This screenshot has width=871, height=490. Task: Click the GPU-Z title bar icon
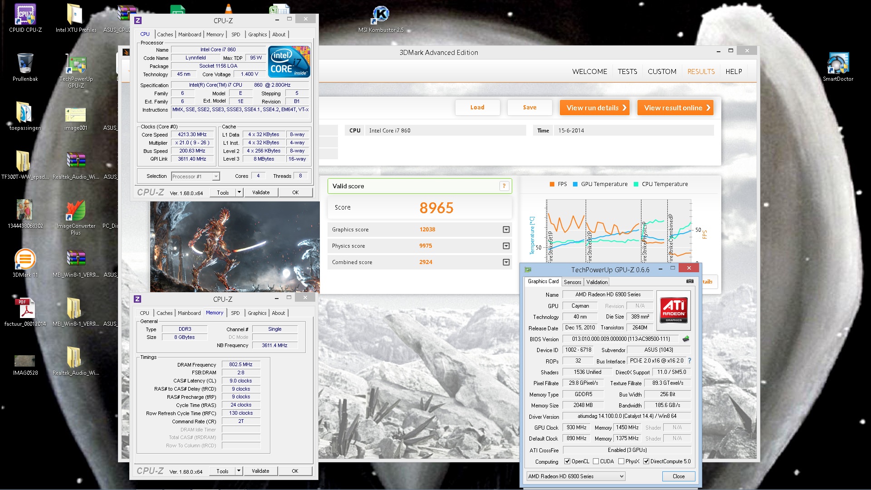(x=528, y=269)
